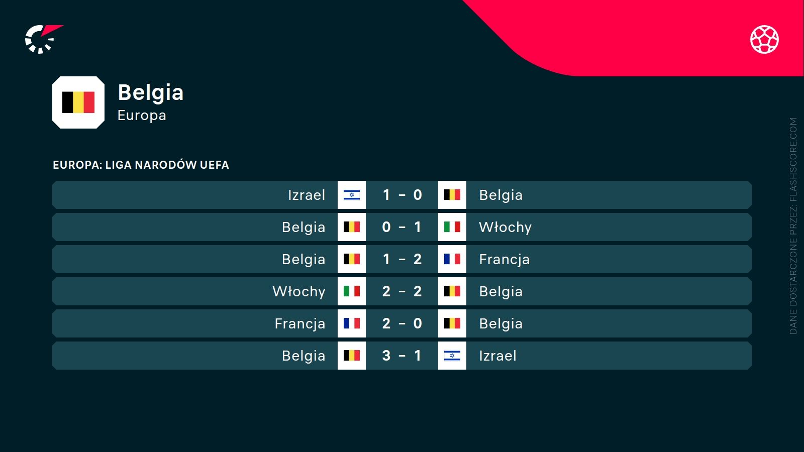The image size is (804, 452).
Task: Click the large Belgium flag badge
Action: pyautogui.click(x=78, y=102)
